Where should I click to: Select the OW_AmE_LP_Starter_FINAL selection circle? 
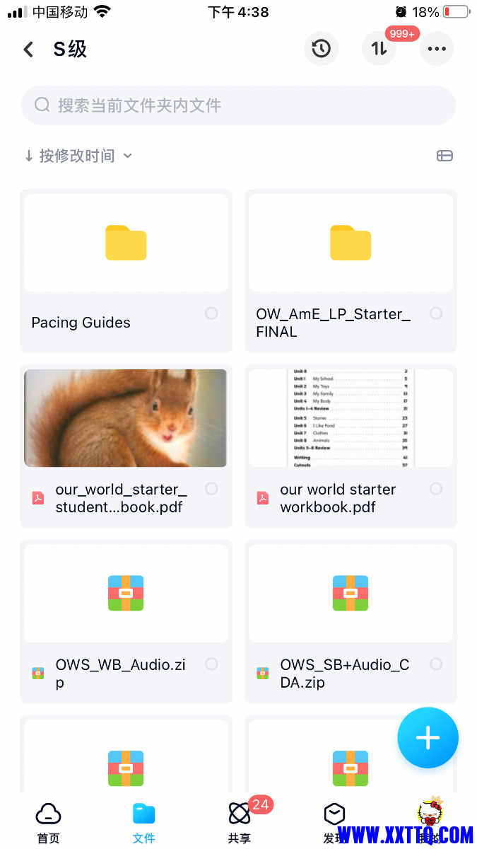pos(436,313)
